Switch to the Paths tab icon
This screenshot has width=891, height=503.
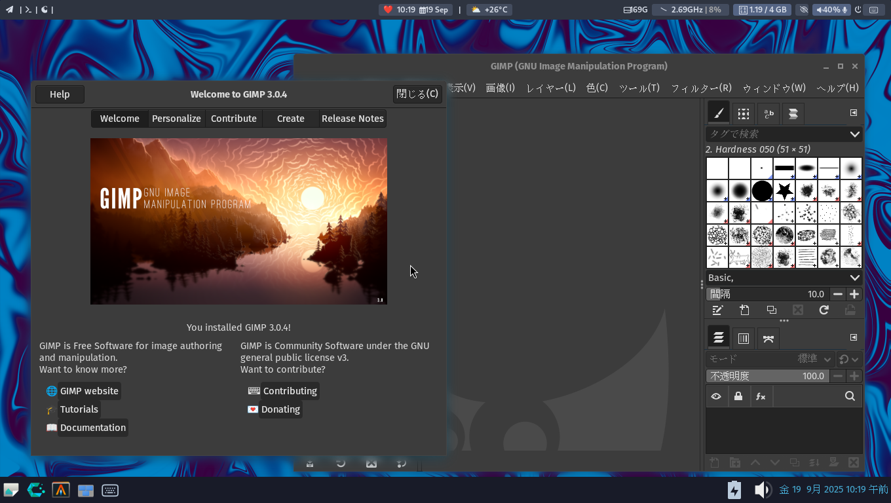[x=768, y=338]
